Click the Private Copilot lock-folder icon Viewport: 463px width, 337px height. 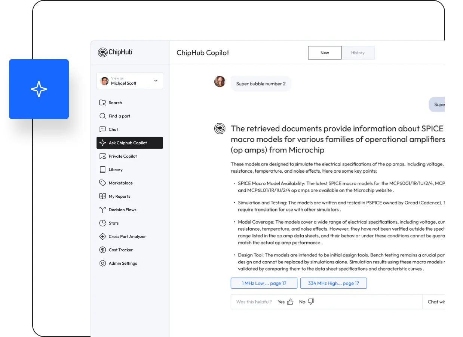tap(102, 156)
